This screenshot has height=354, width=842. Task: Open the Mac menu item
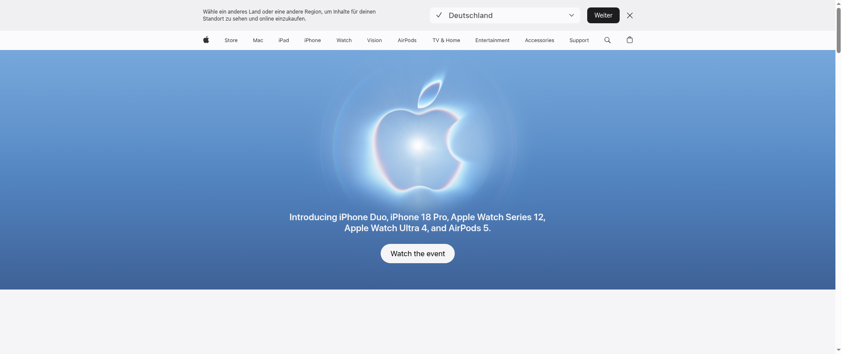pos(258,40)
